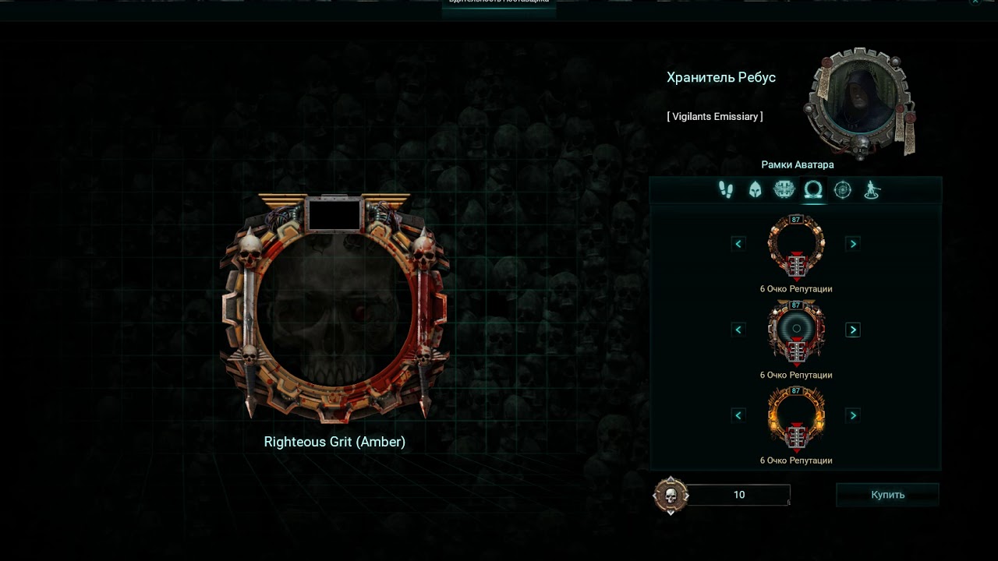Click the skull reputation currency icon
This screenshot has width=998, height=561.
pos(671,495)
